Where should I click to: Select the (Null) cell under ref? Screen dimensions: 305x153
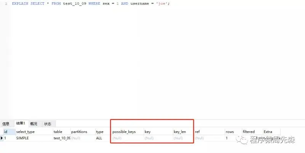(x=209, y=138)
